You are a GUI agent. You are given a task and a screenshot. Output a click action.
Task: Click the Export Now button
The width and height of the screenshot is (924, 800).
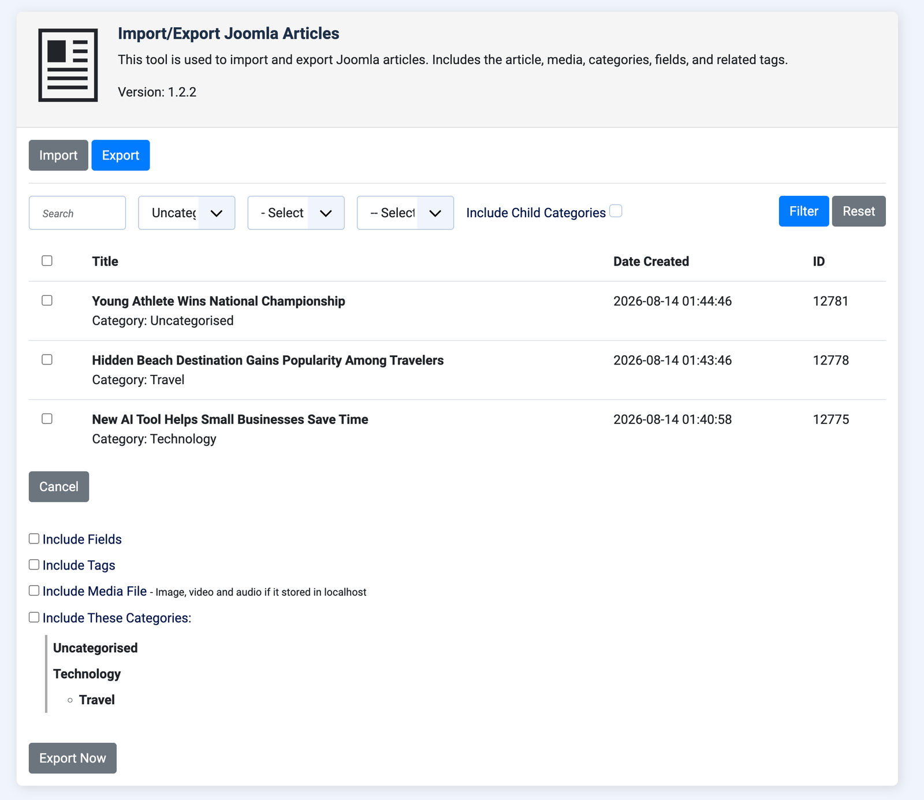click(x=73, y=758)
